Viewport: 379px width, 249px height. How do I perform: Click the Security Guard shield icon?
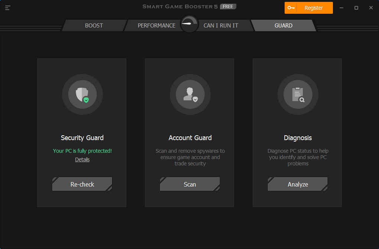tap(82, 94)
